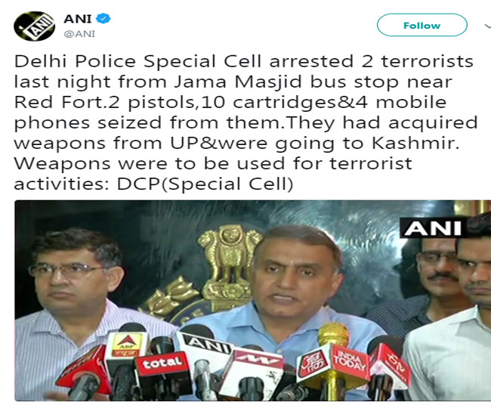Click the red microphone flag at far left
The height and width of the screenshot is (408, 491).
84,369
